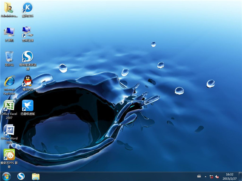Launch Tencent QQ penguin icon
The height and width of the screenshot is (181, 242).
click(27, 81)
